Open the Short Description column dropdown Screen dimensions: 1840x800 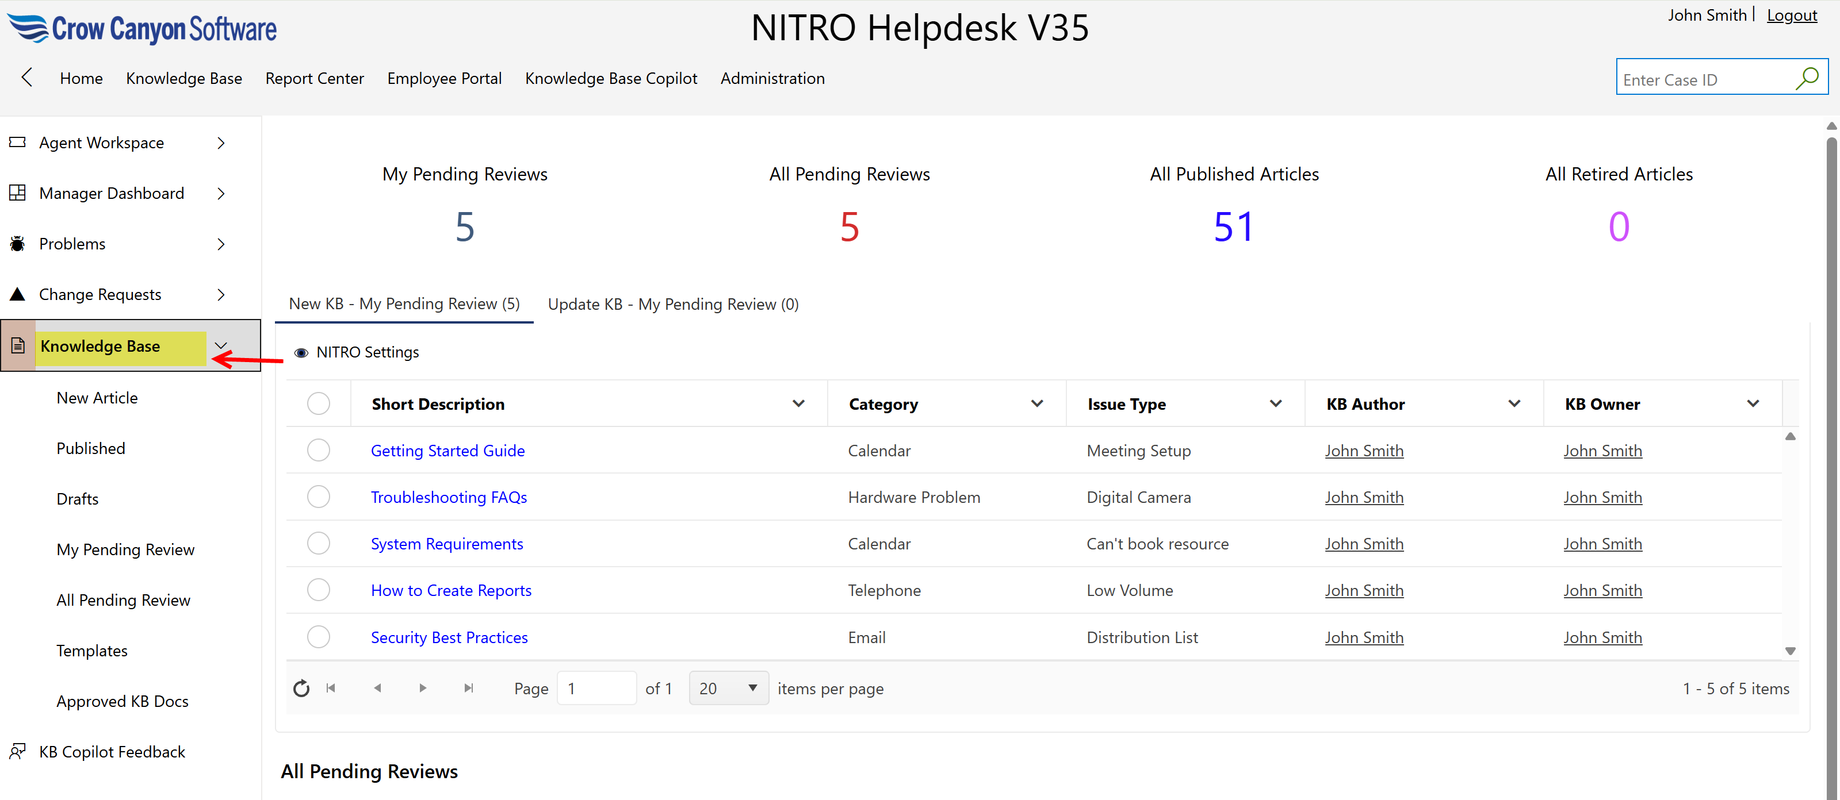click(x=798, y=404)
